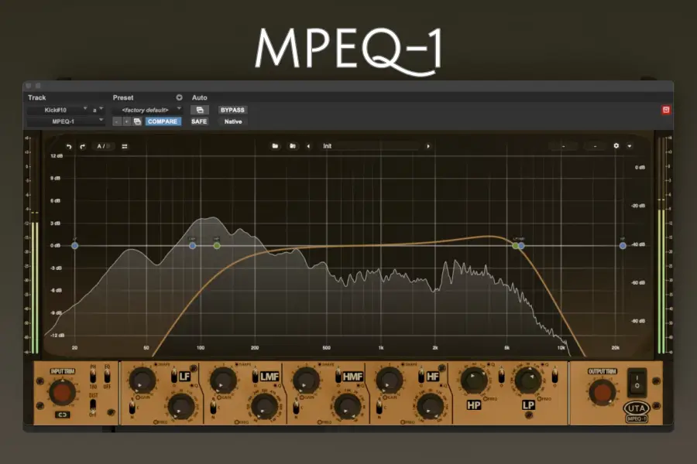The image size is (697, 464).
Task: Expand the arrow next to settings gear
Action: tap(630, 146)
